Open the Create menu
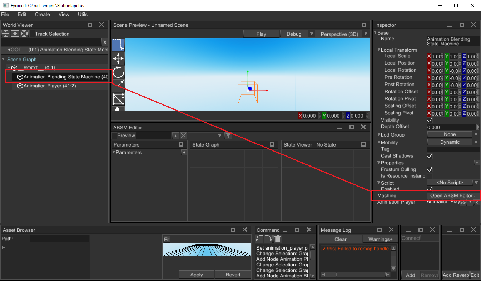Screen dimensions: 481x281 point(42,14)
